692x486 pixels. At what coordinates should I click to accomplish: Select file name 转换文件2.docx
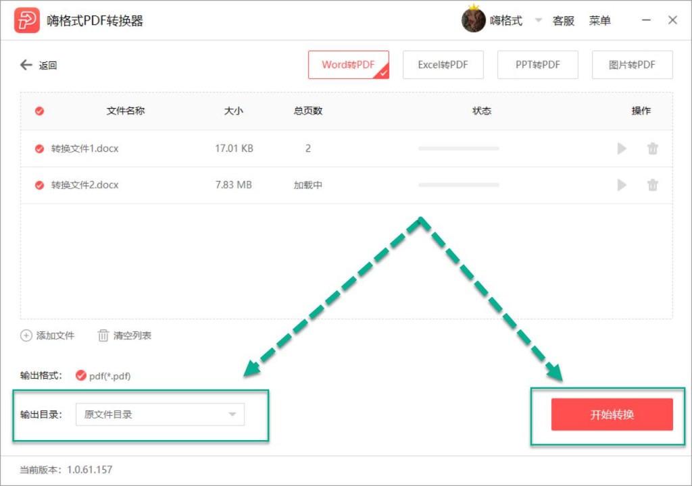coord(84,185)
